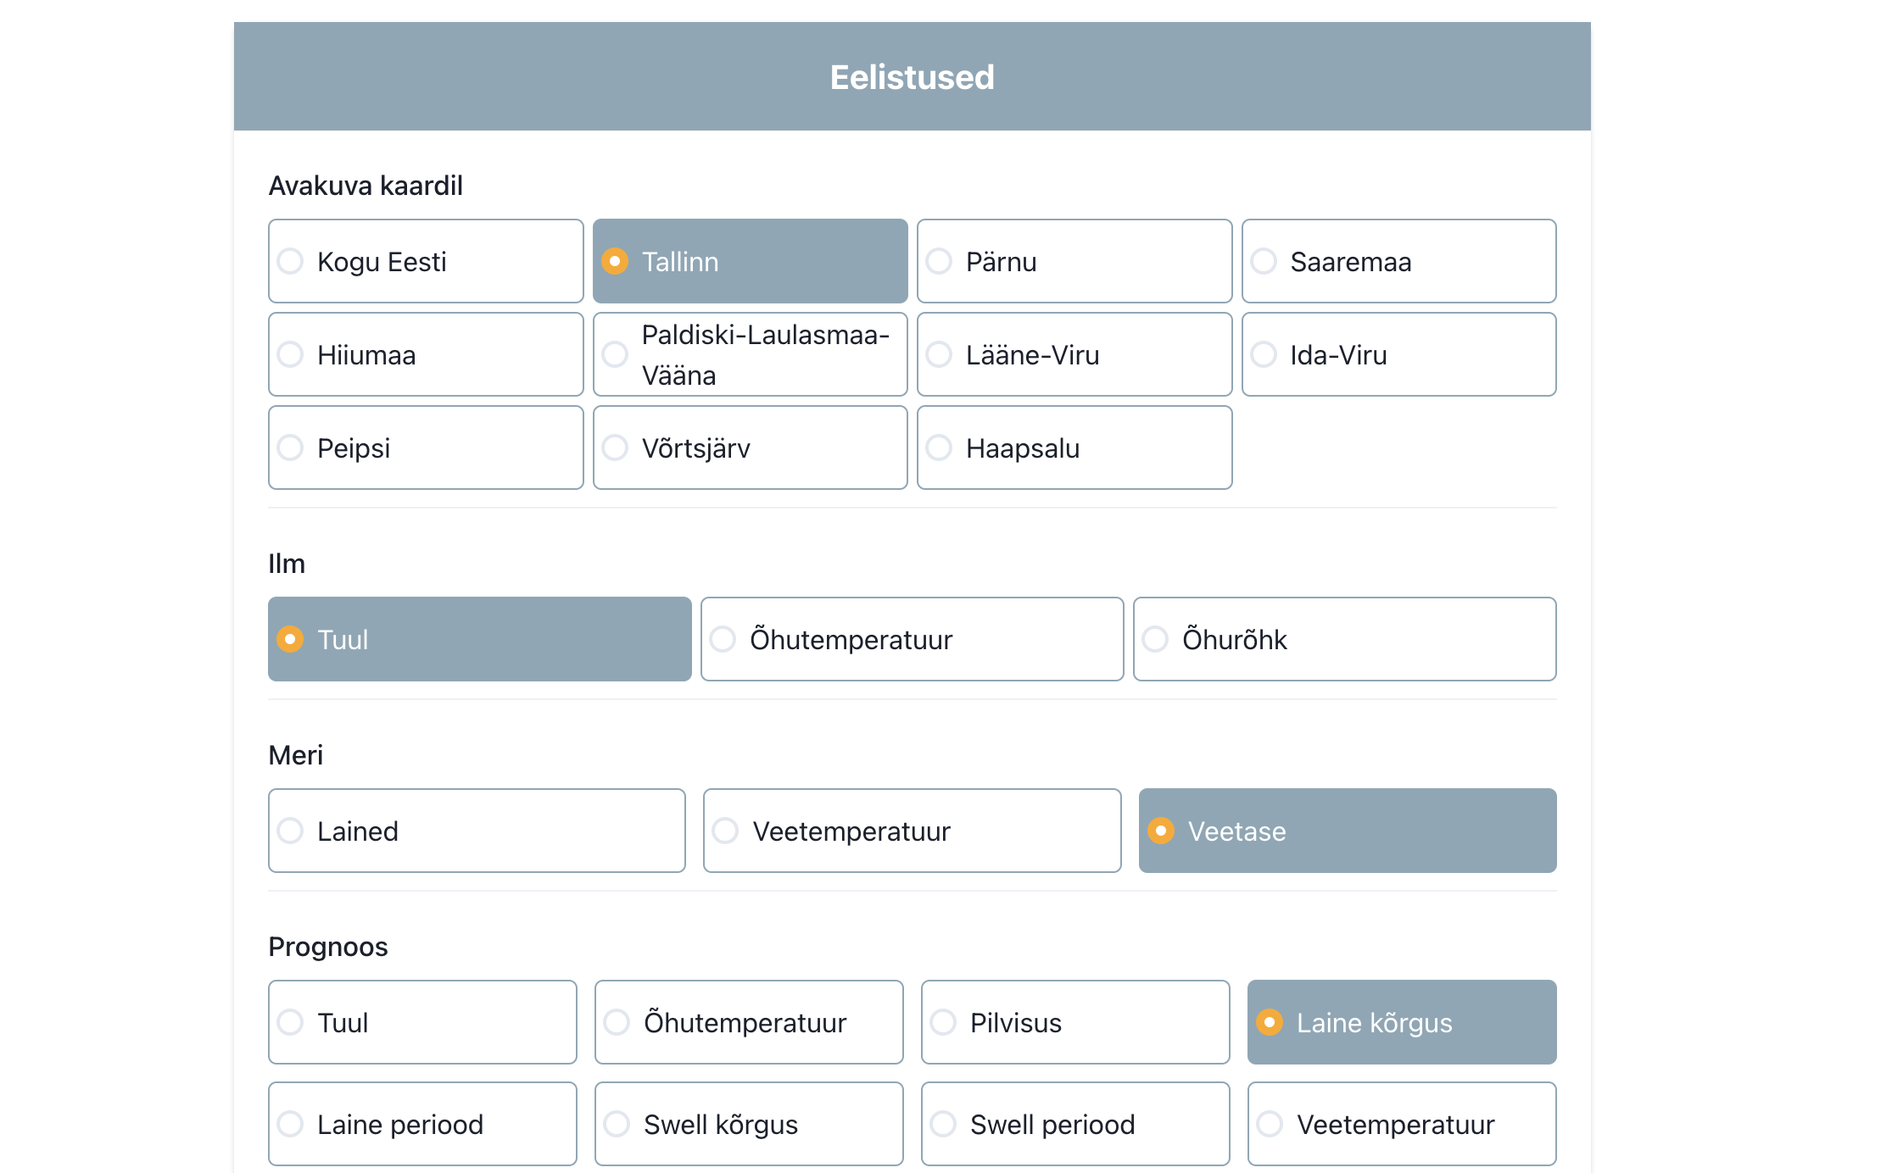
Task: Select Lained under Meri section
Action: 477,831
